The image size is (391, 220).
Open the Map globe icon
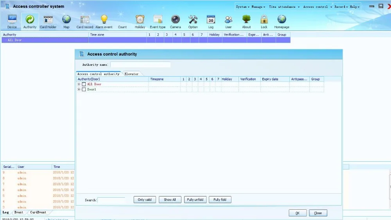66,22
